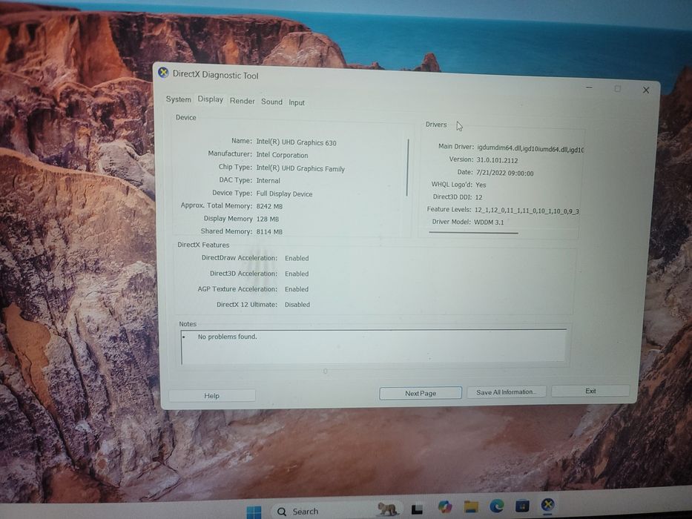692x519 pixels.
Task: Click Save All Information button
Action: (x=506, y=392)
